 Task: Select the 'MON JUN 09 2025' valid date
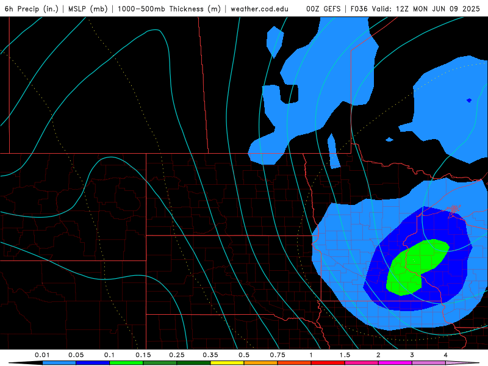(x=447, y=9)
